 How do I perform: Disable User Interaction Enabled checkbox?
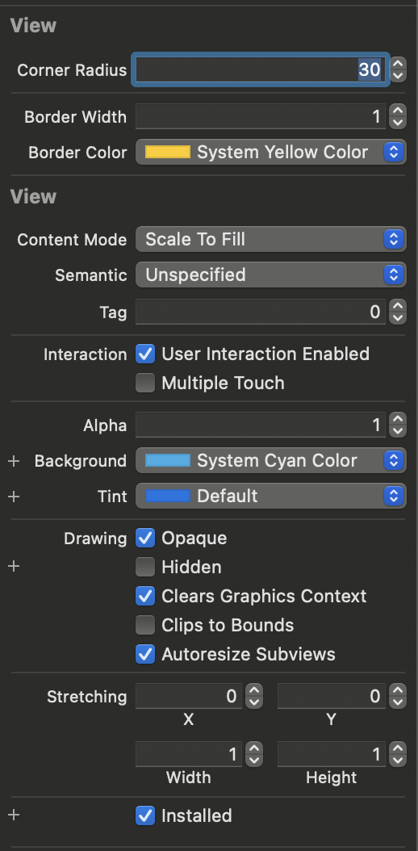click(144, 354)
